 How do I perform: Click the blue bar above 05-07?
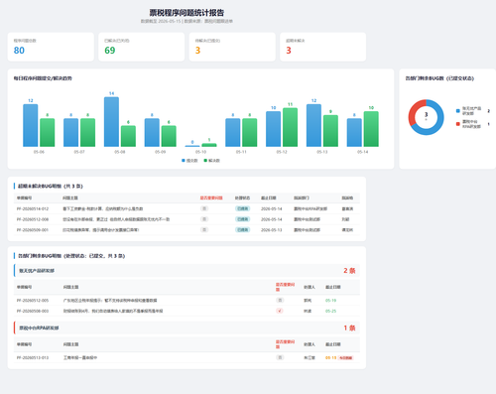coord(70,132)
